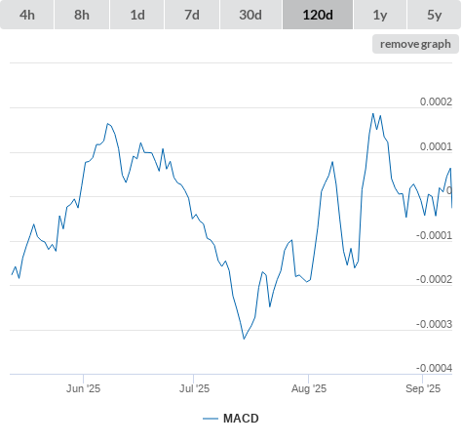Click the remove graph button
Image resolution: width=462 pixels, height=444 pixels.
tap(415, 44)
